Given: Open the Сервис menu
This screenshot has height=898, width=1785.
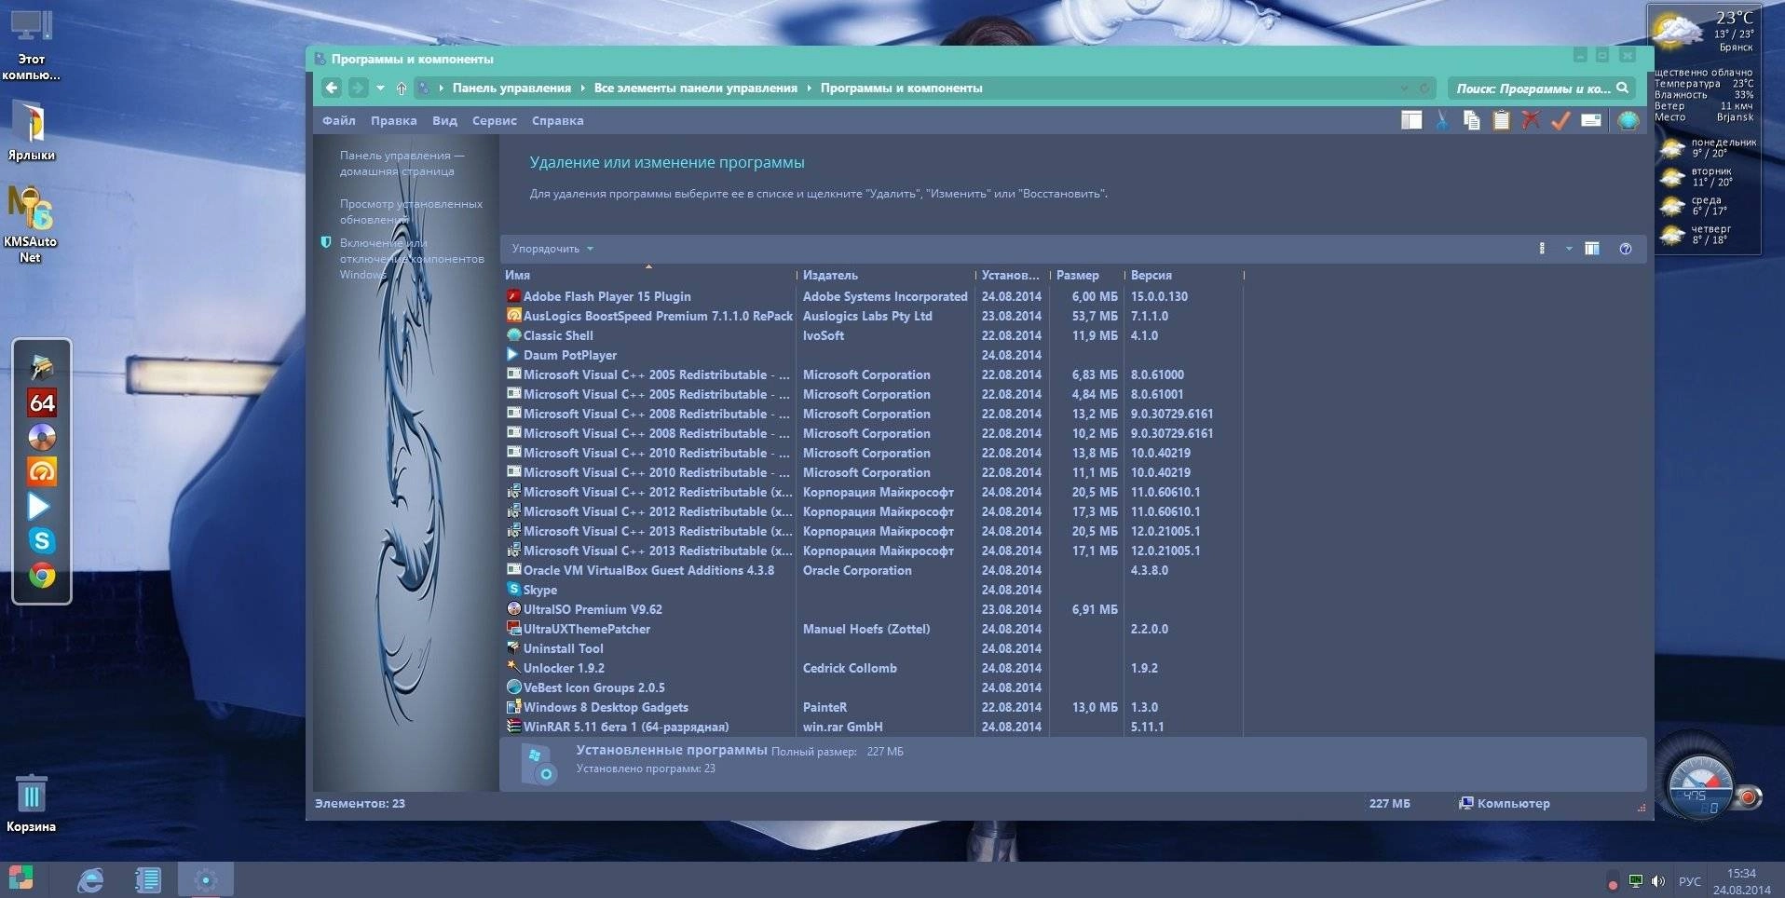Looking at the screenshot, I should coord(494,120).
